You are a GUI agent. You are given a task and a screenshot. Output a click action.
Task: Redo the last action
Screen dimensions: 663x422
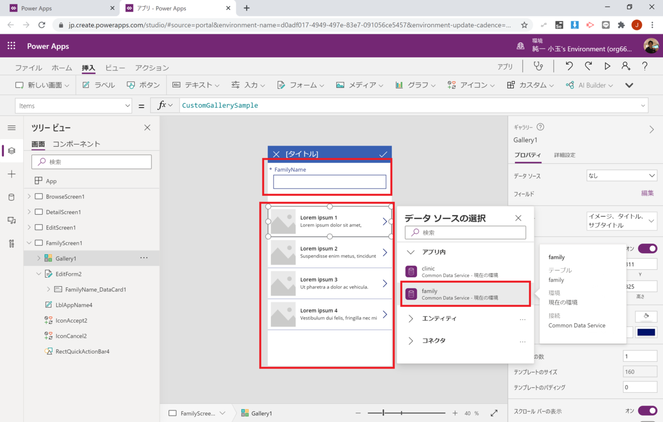[588, 66]
